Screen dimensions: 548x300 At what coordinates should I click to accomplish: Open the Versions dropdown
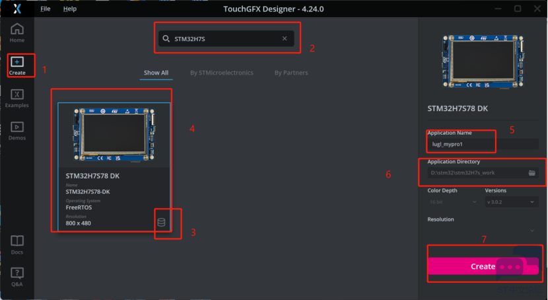point(510,202)
